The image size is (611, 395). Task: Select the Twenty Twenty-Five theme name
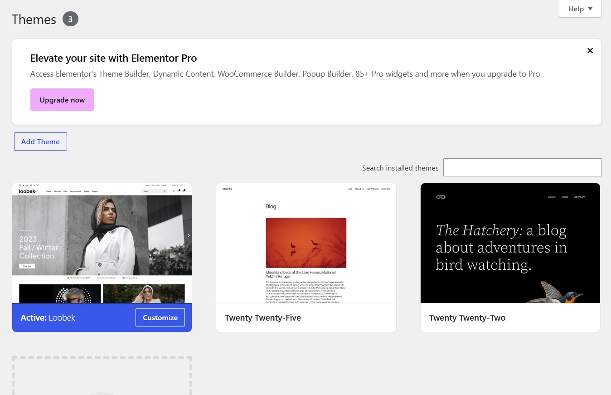click(x=263, y=318)
